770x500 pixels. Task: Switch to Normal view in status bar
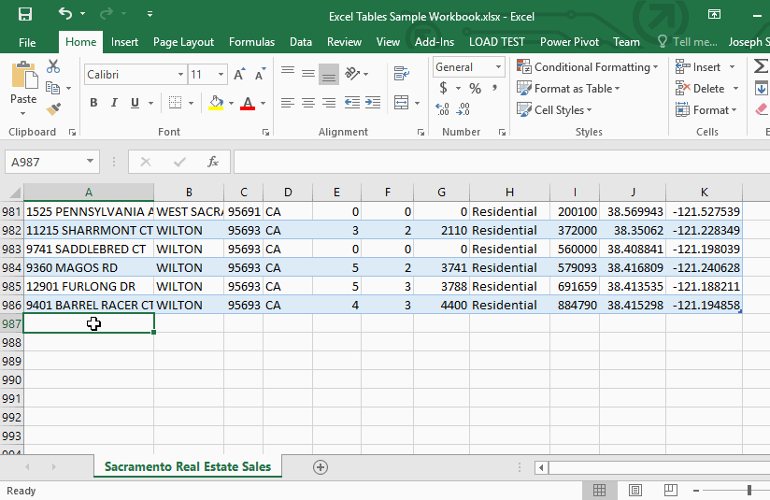(599, 490)
